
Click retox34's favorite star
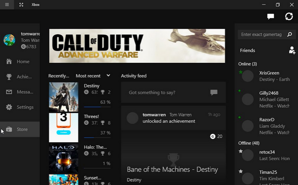241,151
